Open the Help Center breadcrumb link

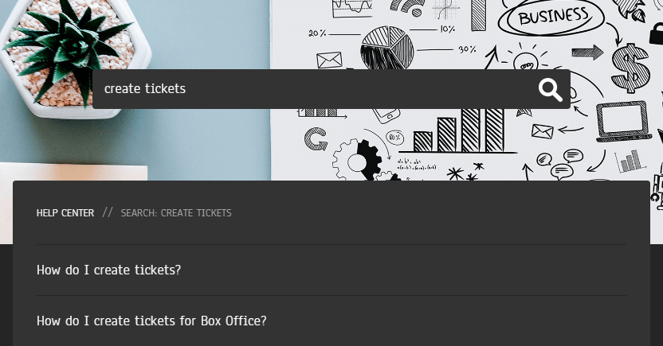65,213
